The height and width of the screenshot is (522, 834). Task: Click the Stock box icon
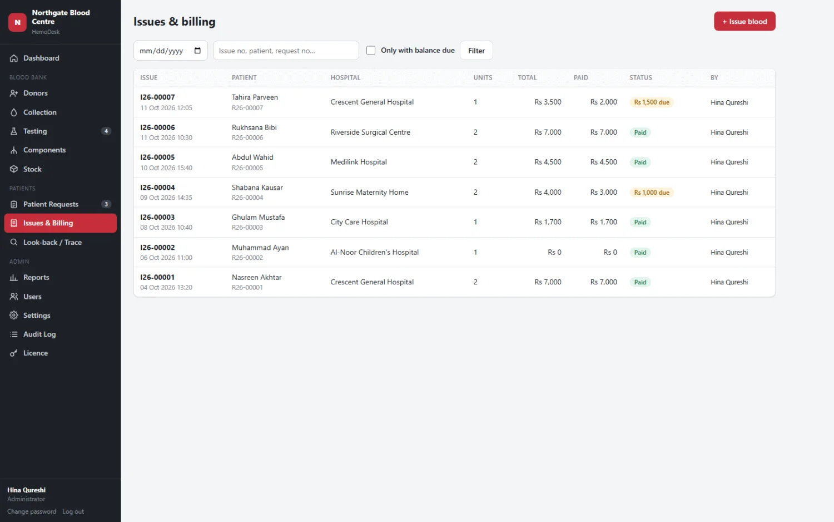14,169
